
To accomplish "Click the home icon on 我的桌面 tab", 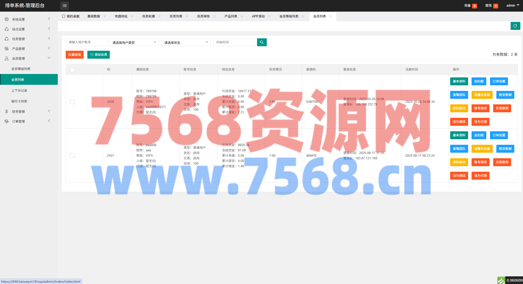I will [x=64, y=16].
